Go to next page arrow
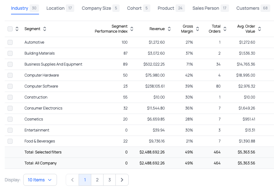274x193 pixels. tap(122, 180)
